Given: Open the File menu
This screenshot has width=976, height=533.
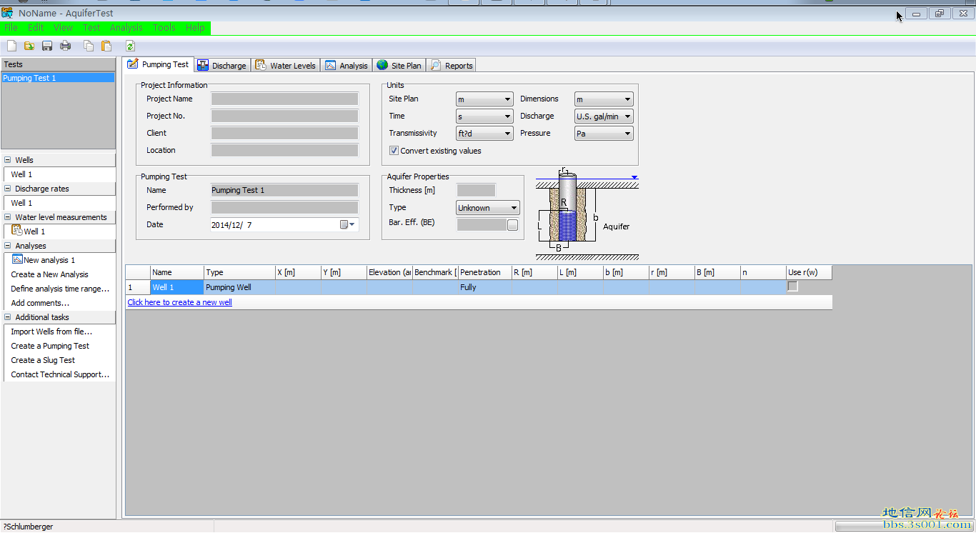Looking at the screenshot, I should click(11, 28).
